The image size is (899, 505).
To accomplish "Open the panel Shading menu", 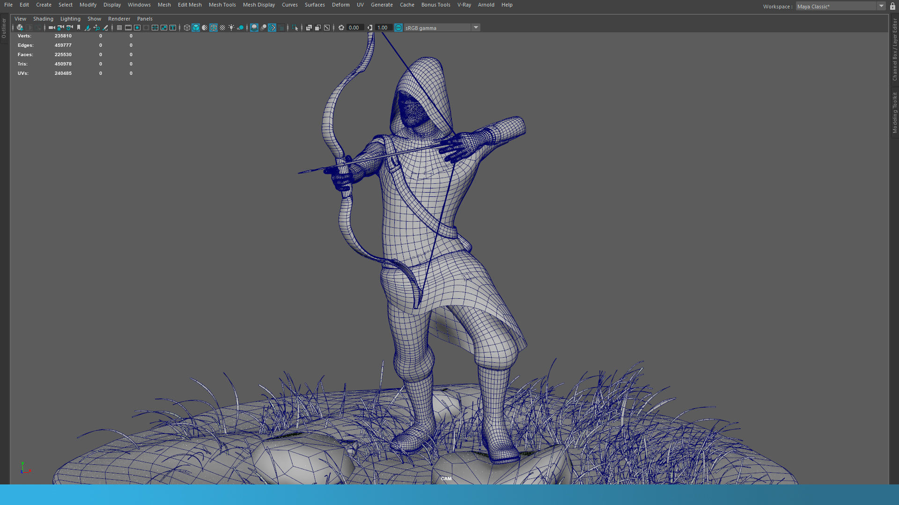I will click(43, 19).
